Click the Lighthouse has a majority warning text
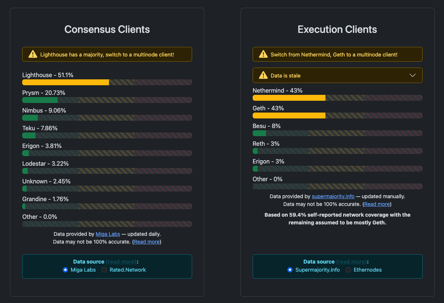 click(107, 55)
